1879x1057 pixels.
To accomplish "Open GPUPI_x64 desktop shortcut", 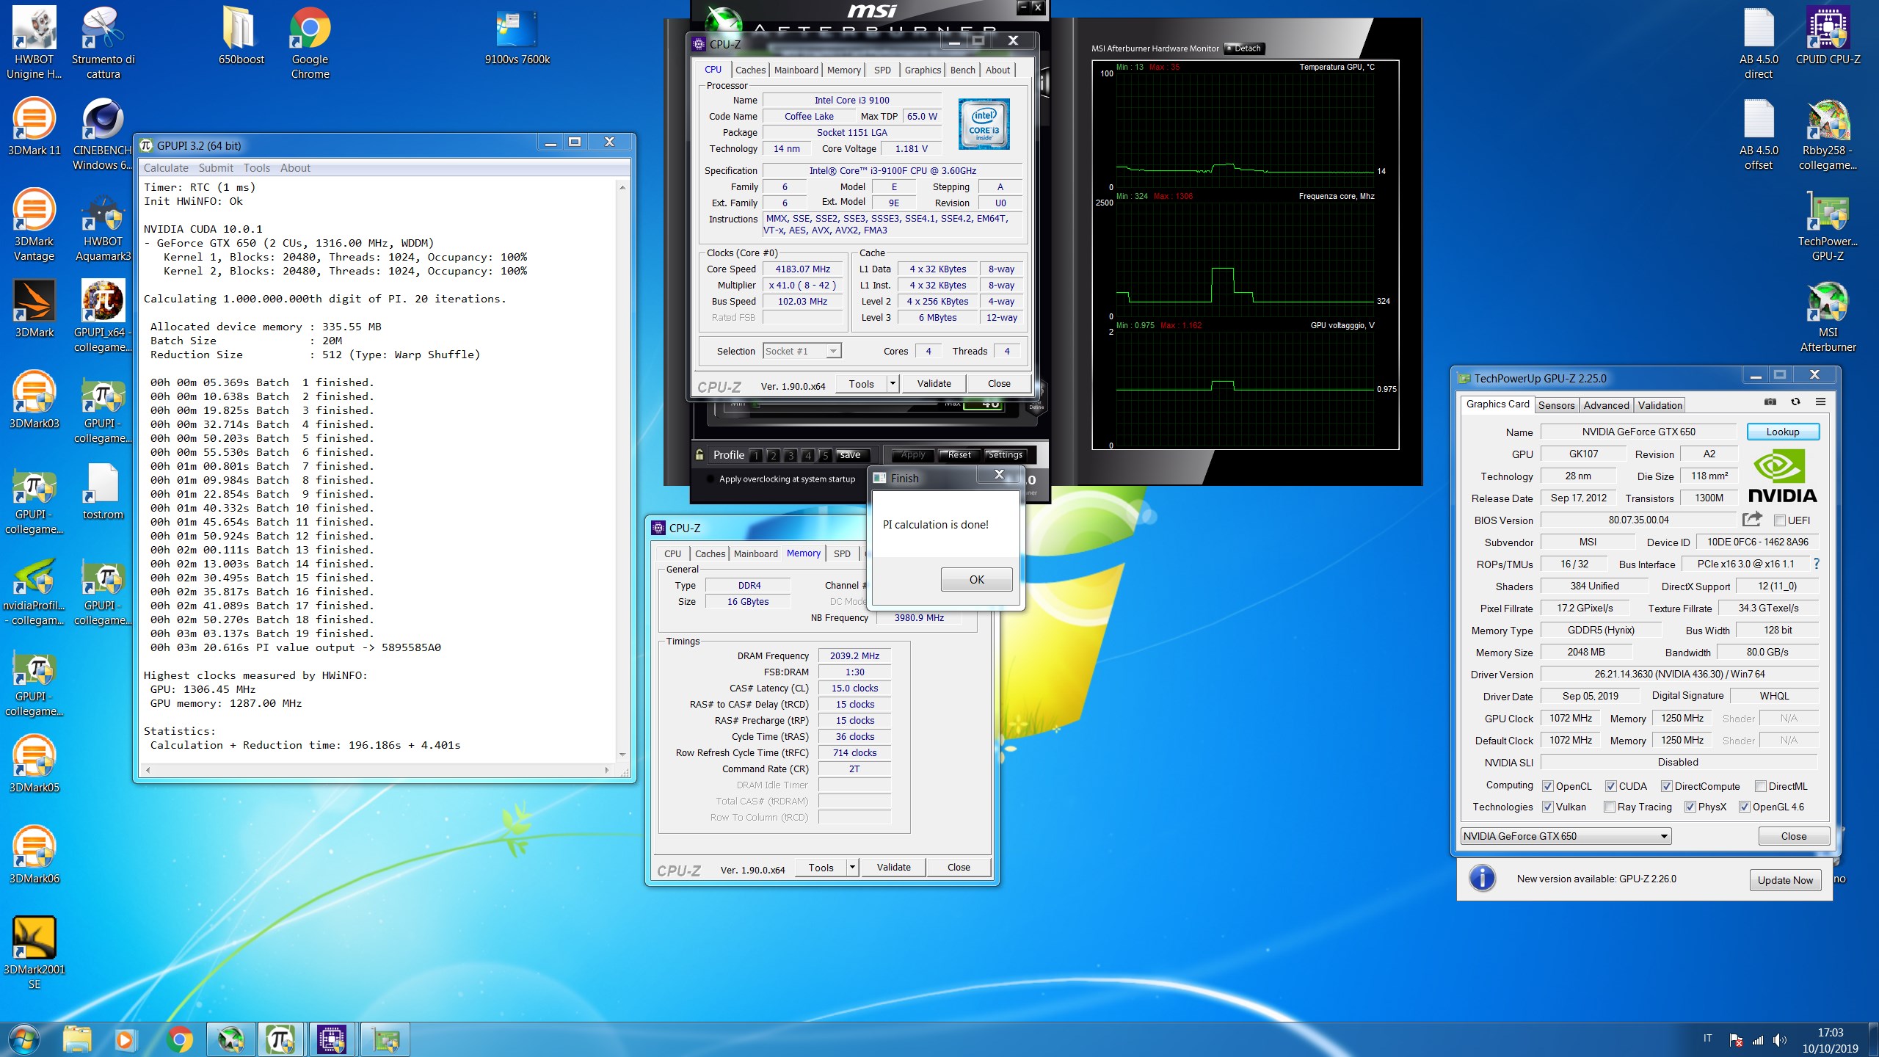I will point(103,316).
